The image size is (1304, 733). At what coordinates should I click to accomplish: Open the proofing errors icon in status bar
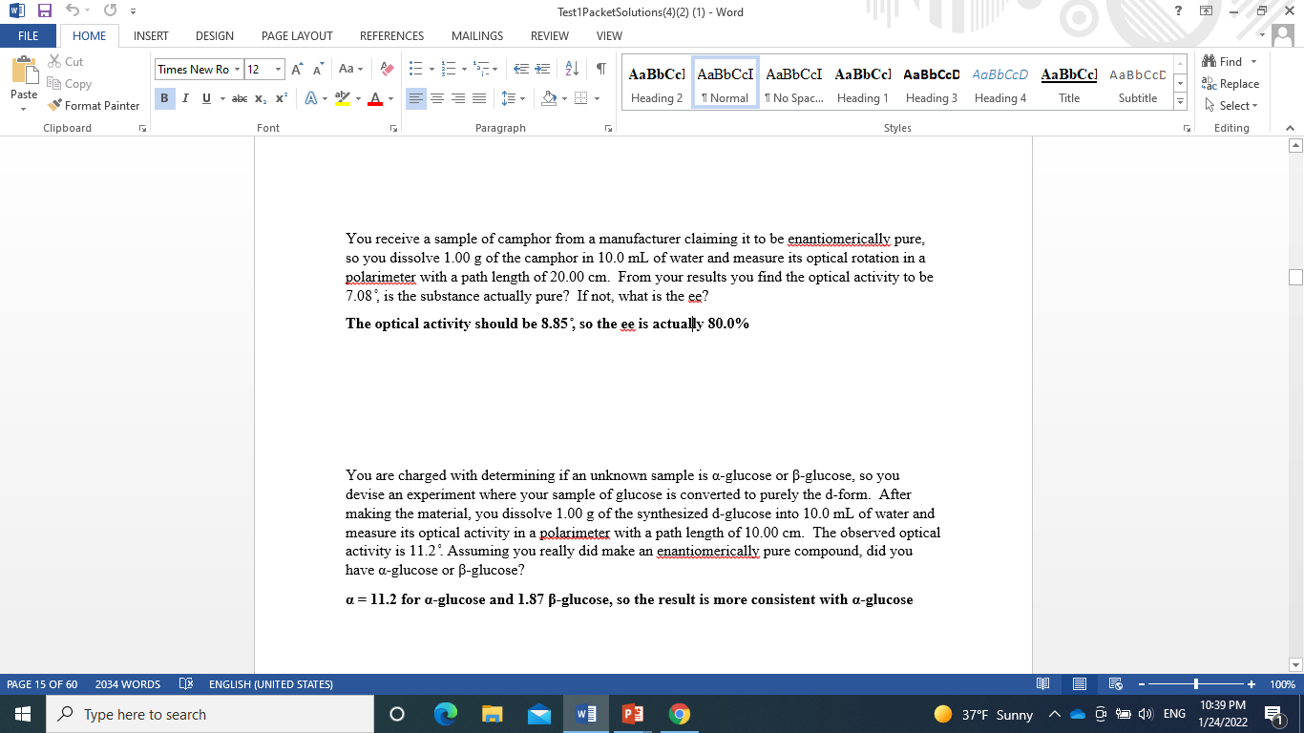(x=185, y=684)
